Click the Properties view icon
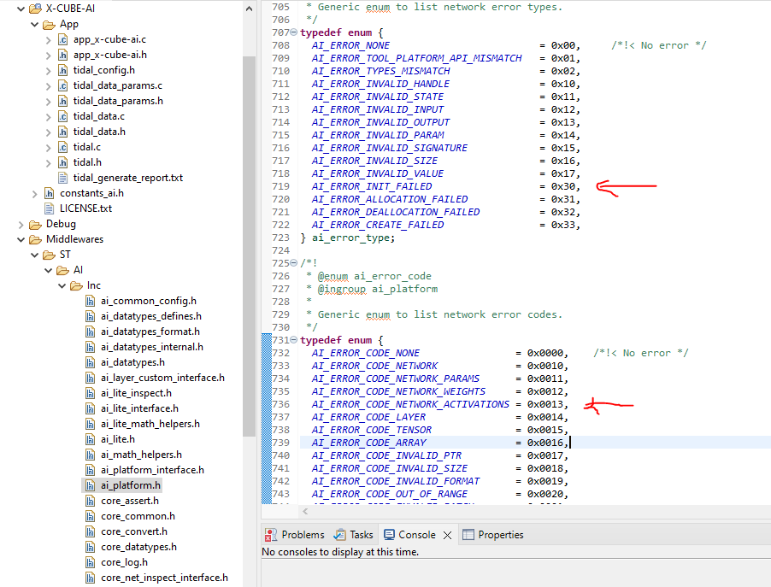This screenshot has height=587, width=771. point(468,534)
